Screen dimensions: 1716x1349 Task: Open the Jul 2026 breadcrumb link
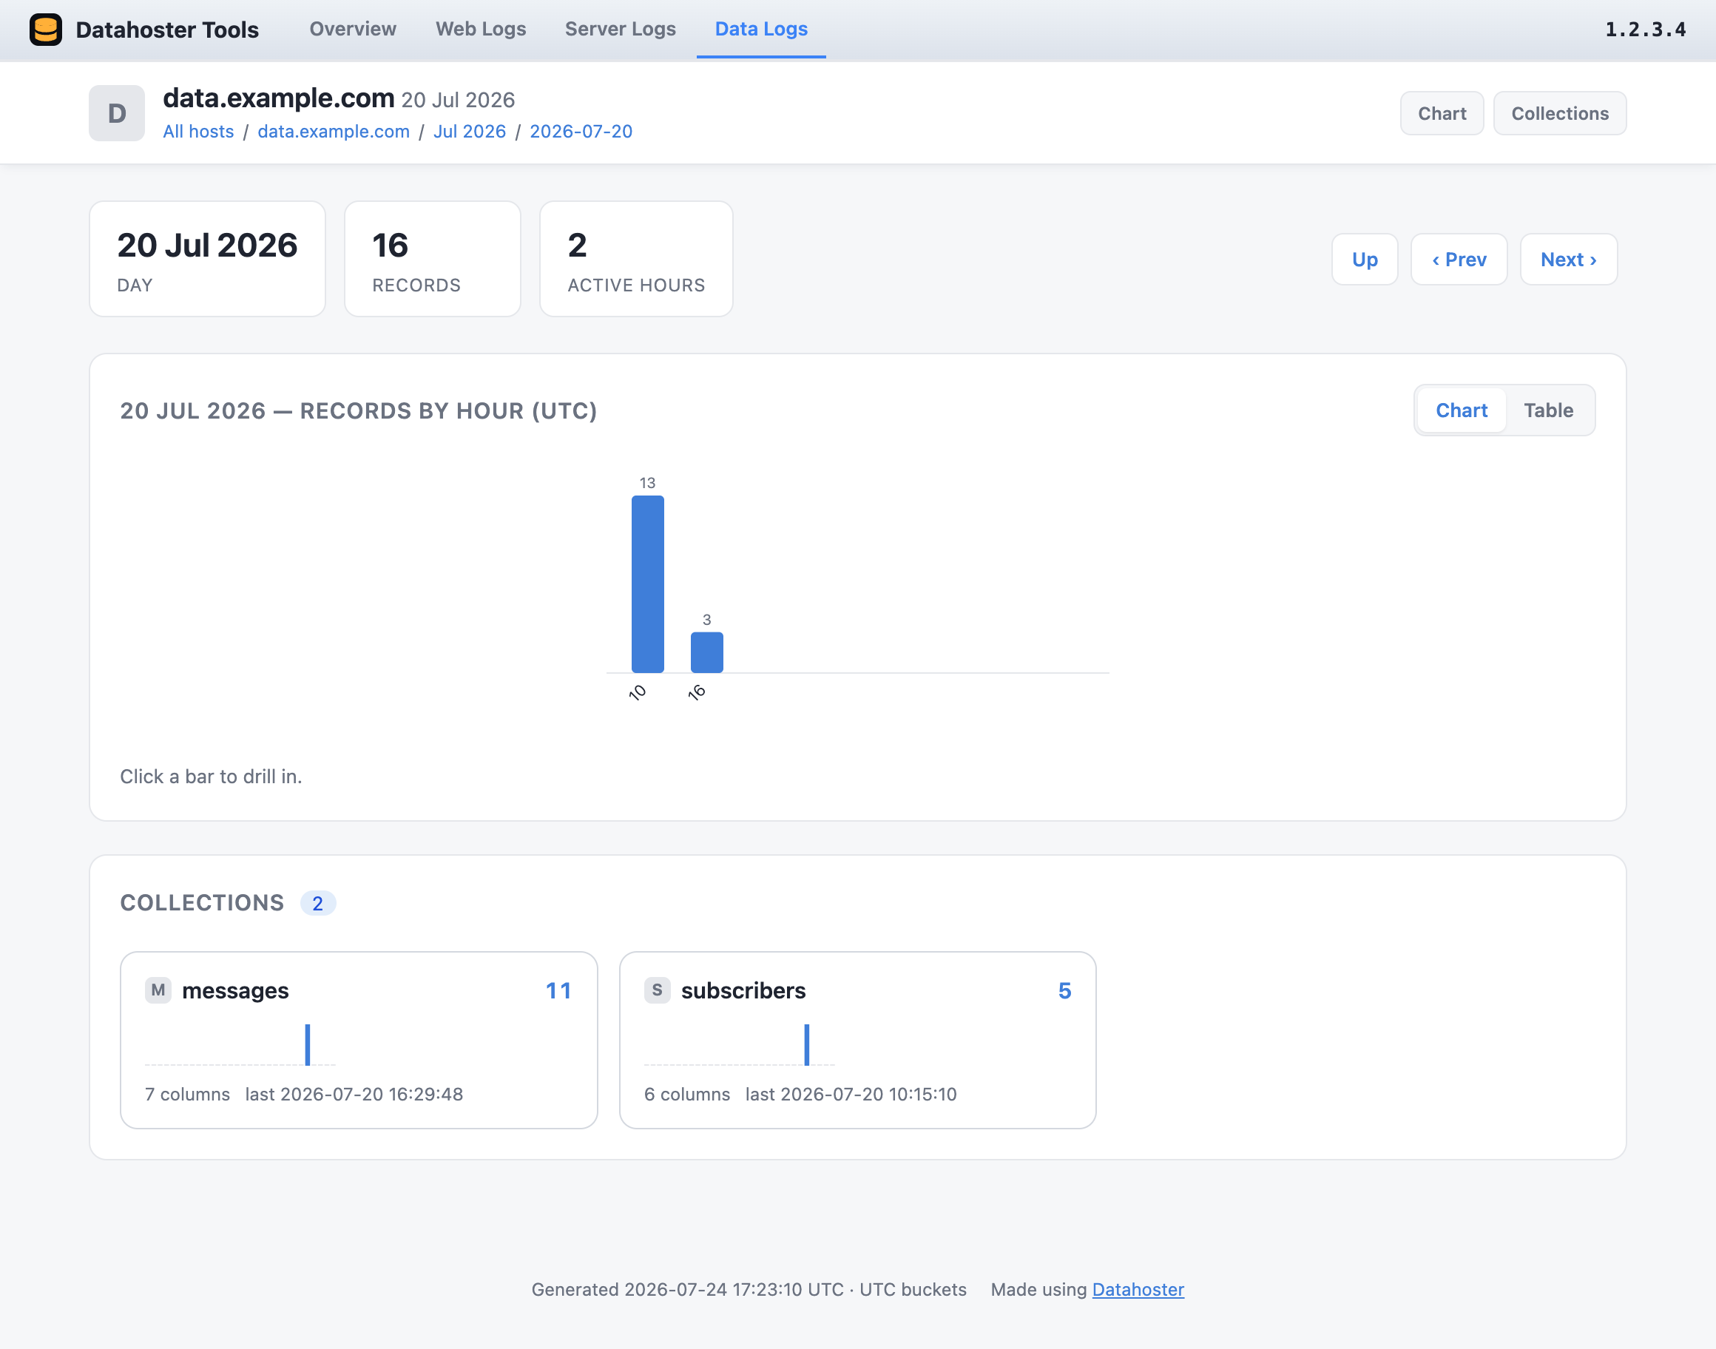click(x=469, y=131)
